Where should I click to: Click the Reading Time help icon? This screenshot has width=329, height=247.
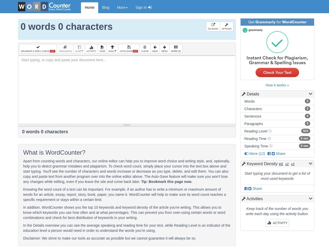point(269,138)
